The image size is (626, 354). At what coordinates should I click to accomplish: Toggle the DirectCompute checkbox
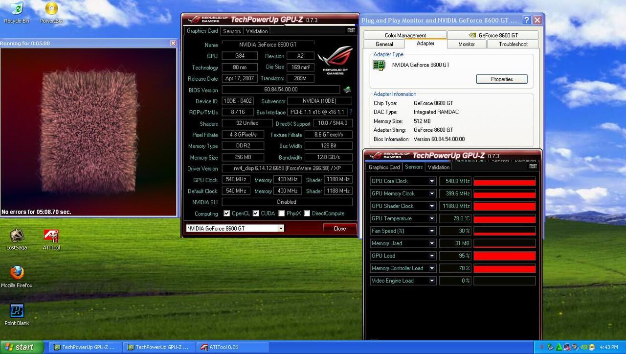pos(307,213)
